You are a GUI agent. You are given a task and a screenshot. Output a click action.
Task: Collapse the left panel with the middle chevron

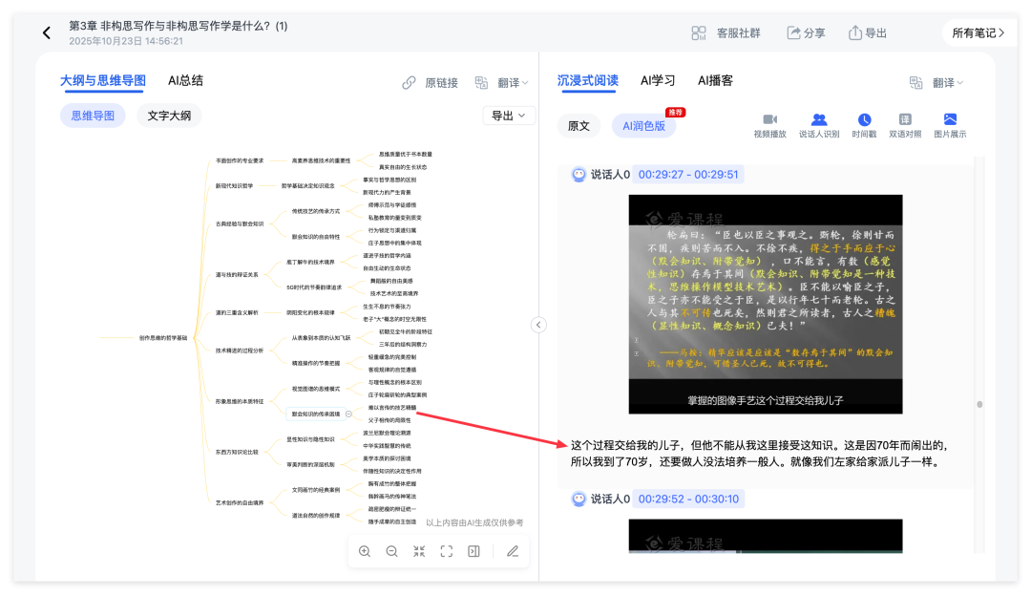click(x=538, y=325)
